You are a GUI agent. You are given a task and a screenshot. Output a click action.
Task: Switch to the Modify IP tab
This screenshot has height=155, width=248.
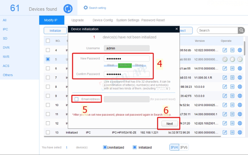pos(52,20)
